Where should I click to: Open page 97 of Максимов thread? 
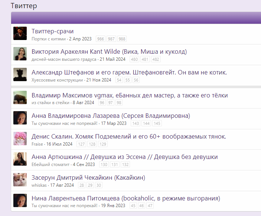pos(110,103)
